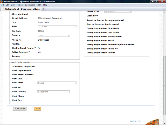Click the vertical scrollbar thumb

click(x=164, y=86)
